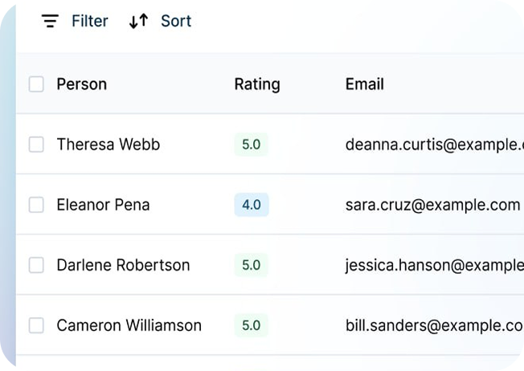The image size is (524, 371).
Task: Click Theresa Webb's 5.0 rating badge
Action: click(251, 145)
